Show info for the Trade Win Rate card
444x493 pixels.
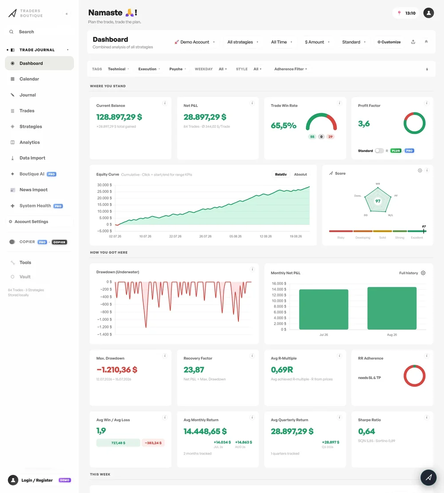(339, 103)
